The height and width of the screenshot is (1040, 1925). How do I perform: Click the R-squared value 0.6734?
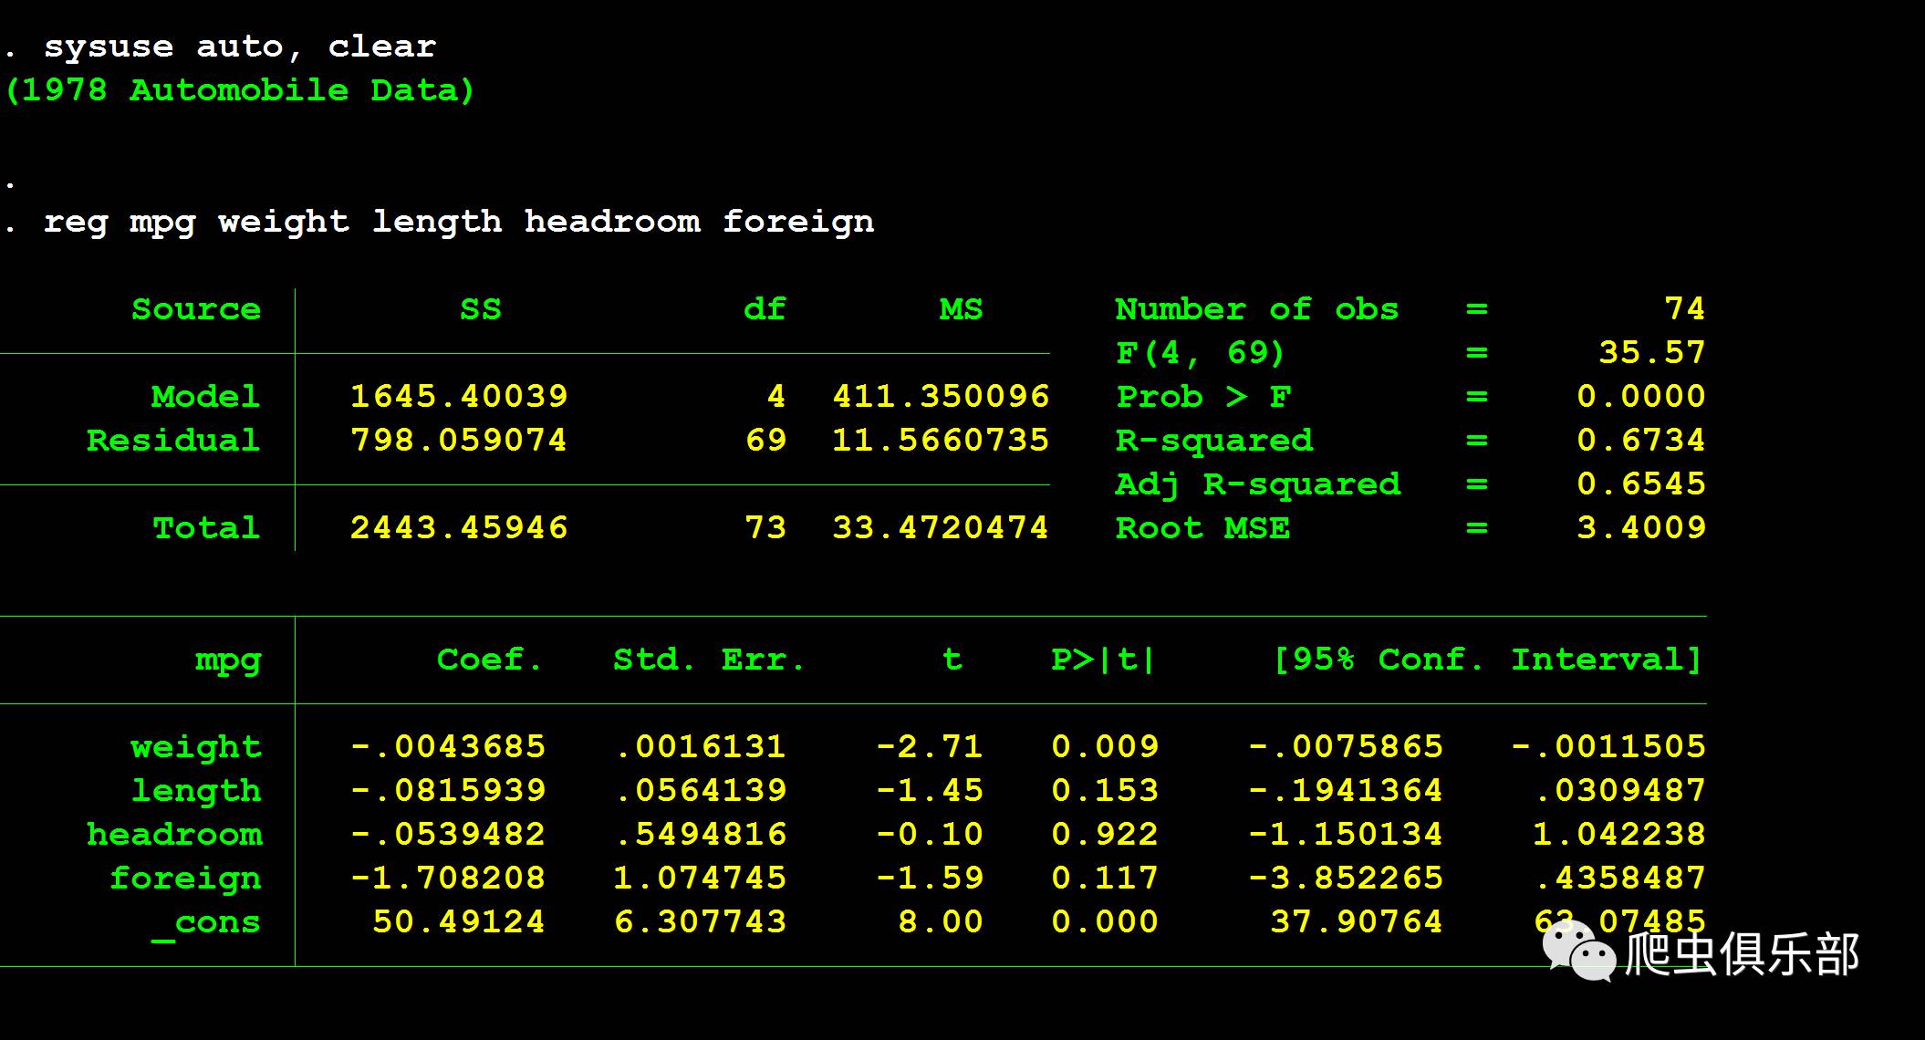click(x=1640, y=441)
